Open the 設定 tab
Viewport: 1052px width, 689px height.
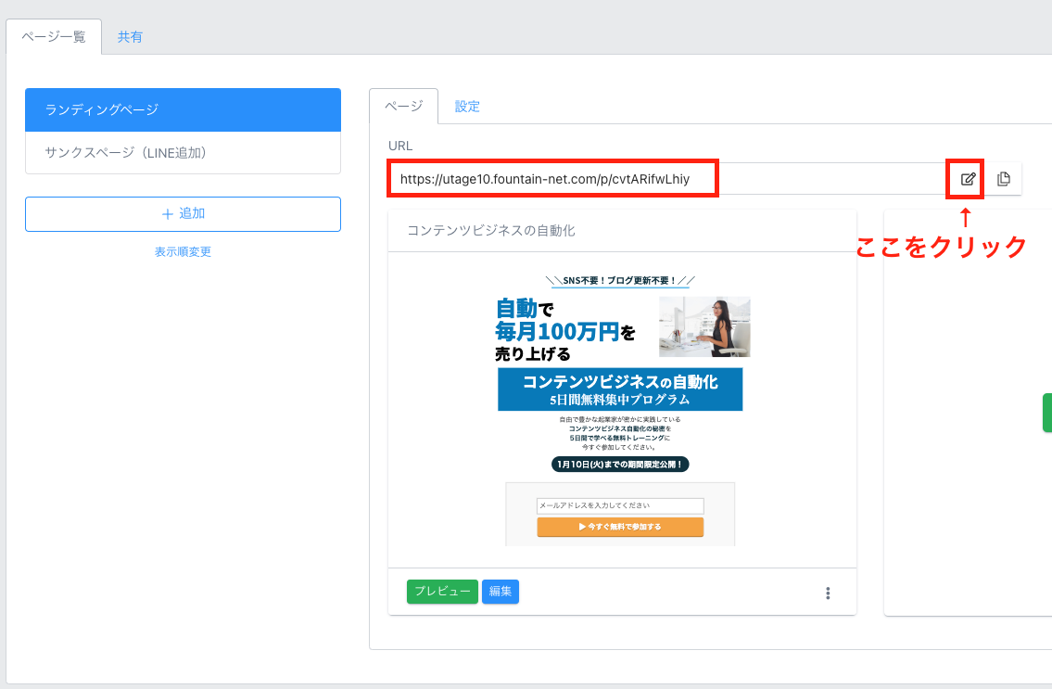(467, 106)
